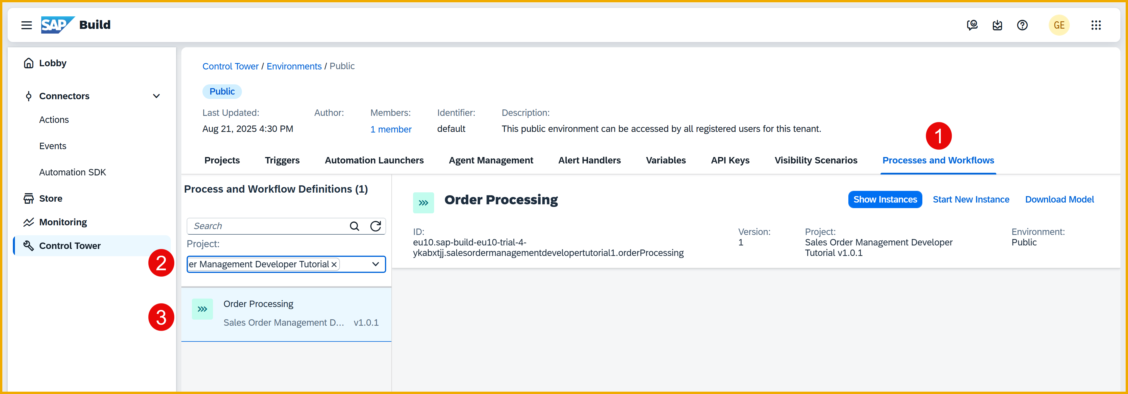The width and height of the screenshot is (1128, 394).
Task: Remove the project filter token
Action: click(x=334, y=264)
